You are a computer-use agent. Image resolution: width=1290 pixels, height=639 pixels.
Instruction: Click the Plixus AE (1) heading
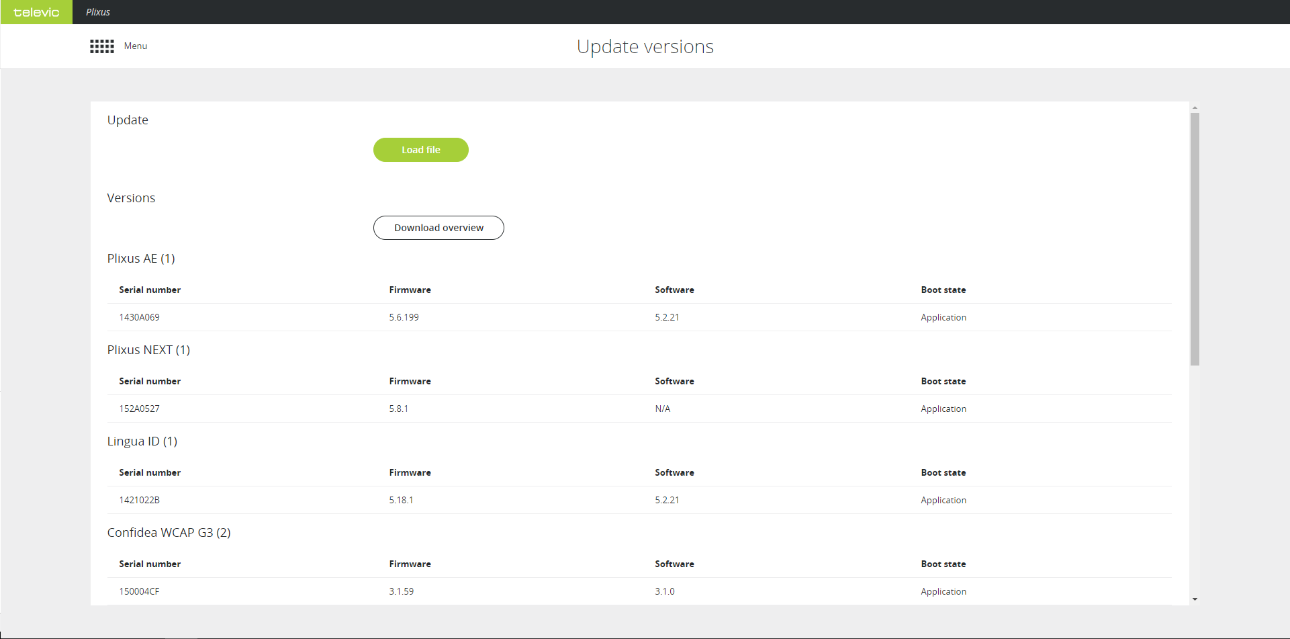141,259
